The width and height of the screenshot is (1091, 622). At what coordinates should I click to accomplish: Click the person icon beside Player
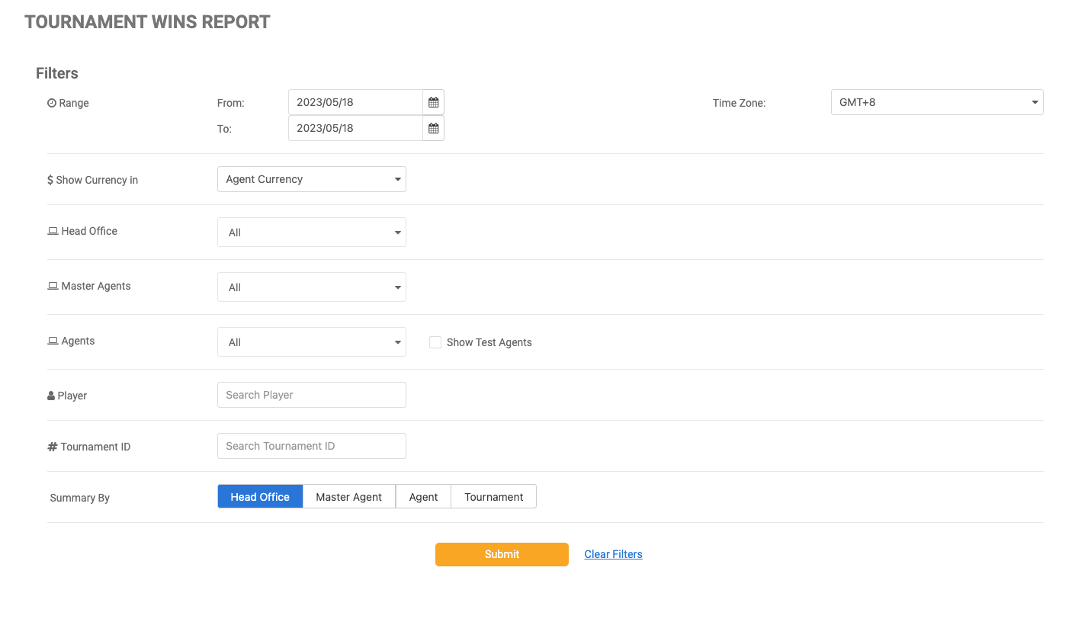point(51,396)
